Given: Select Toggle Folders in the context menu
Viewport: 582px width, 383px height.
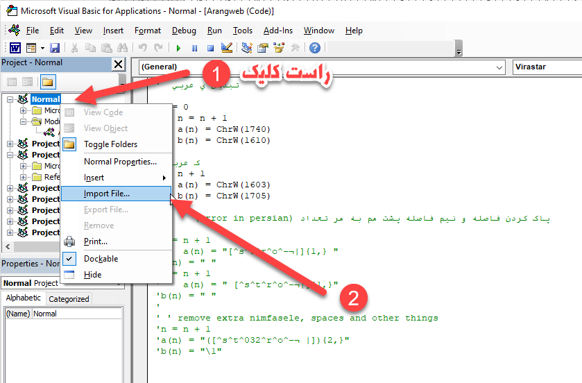Looking at the screenshot, I should click(x=110, y=144).
